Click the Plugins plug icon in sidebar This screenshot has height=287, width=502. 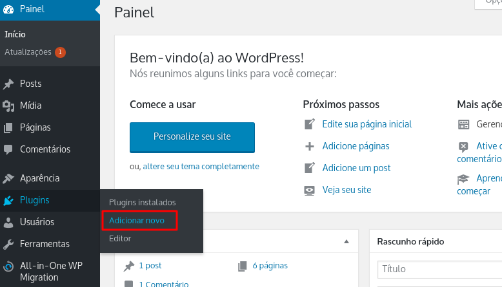[8, 201]
